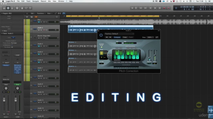Toggle the orange Hide tracks H button
Viewport: 213px width, 119px height.
pyautogui.click(x=36, y=17)
